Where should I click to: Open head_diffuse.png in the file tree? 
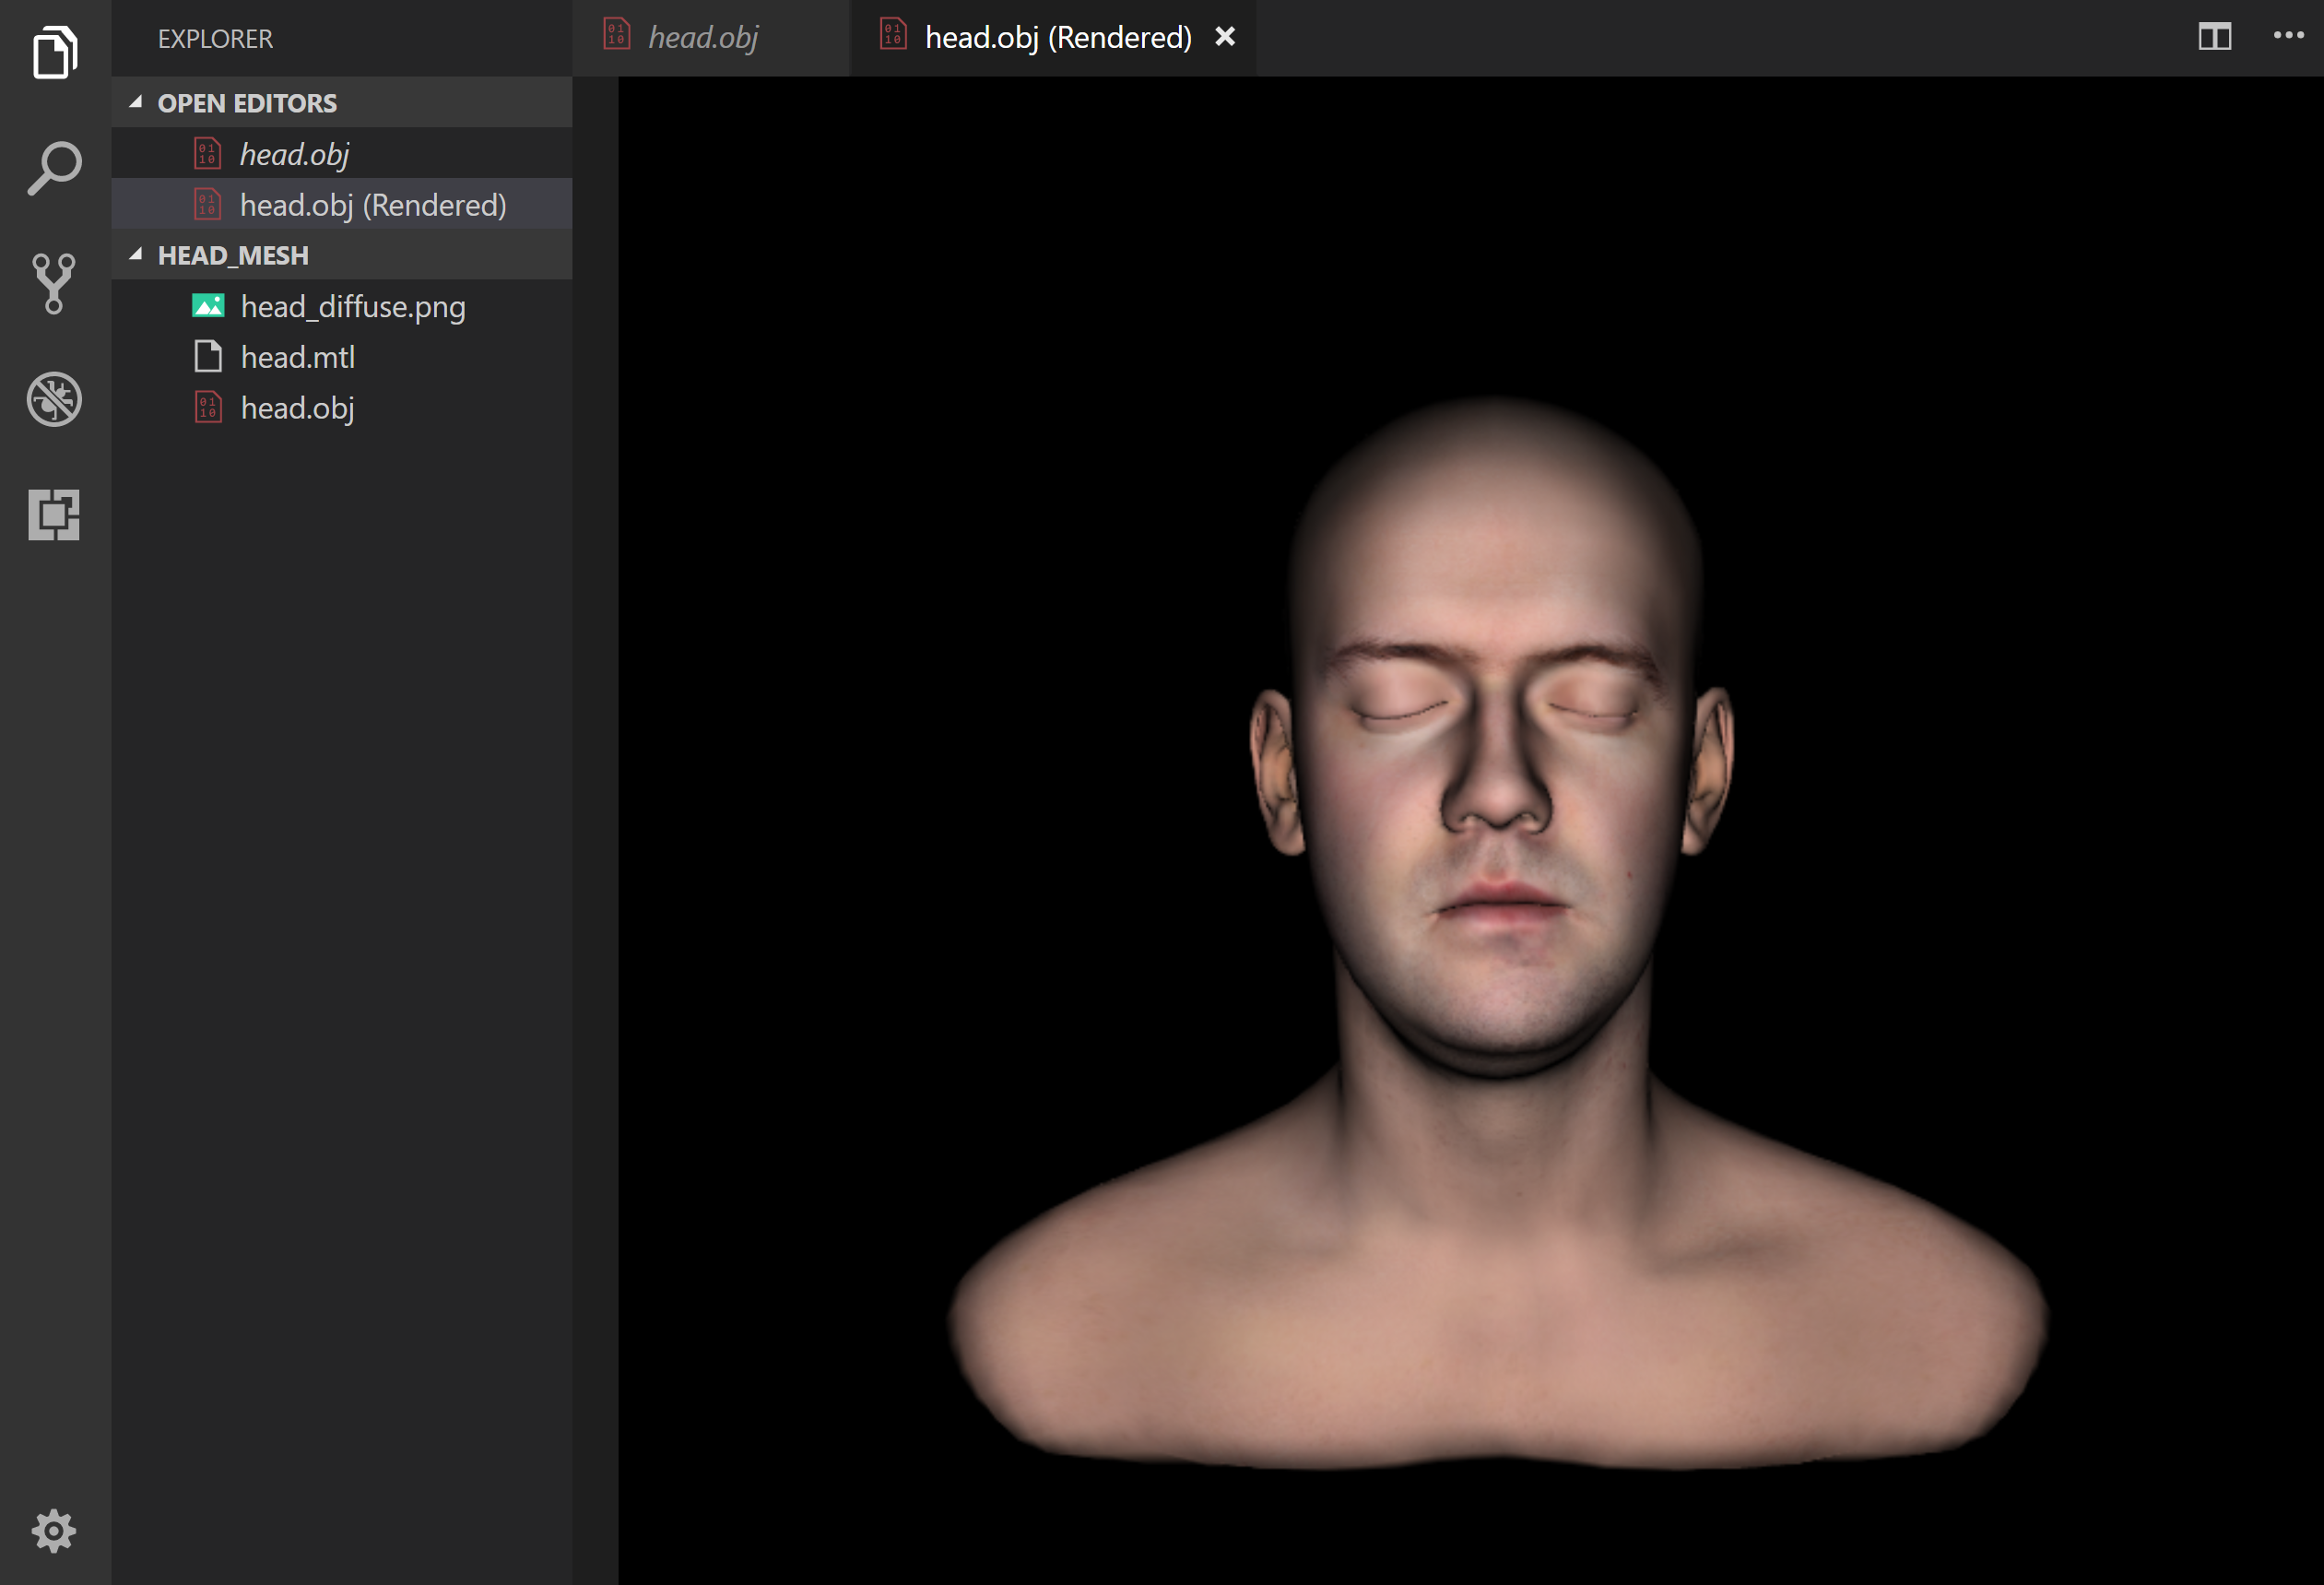[352, 306]
